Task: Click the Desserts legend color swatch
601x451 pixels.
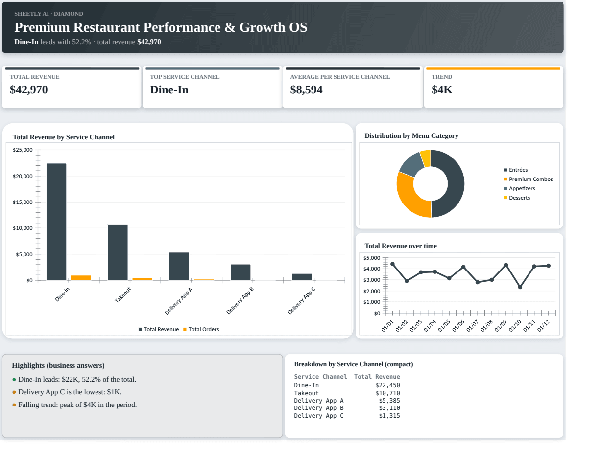Action: tap(505, 198)
